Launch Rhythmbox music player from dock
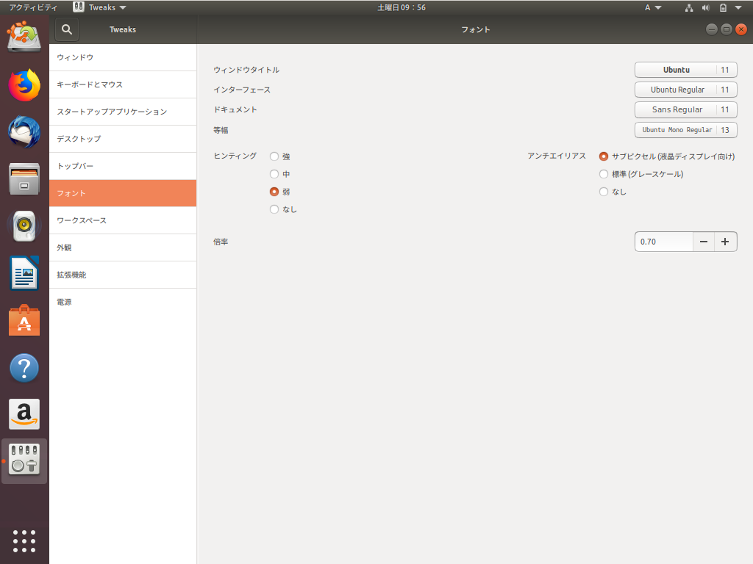 pos(24,226)
